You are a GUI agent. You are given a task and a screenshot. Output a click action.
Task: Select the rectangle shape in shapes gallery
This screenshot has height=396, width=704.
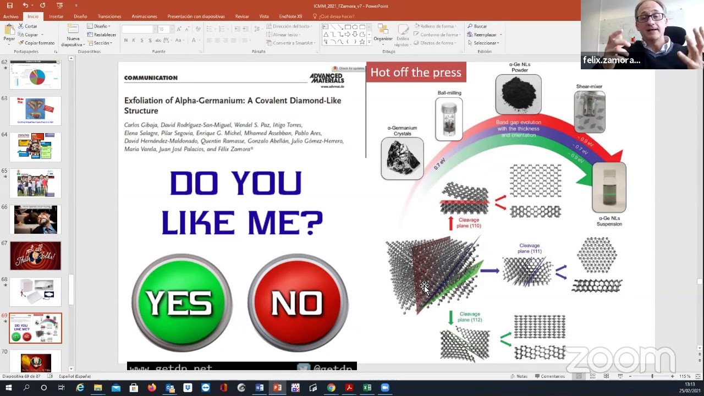(x=348, y=26)
